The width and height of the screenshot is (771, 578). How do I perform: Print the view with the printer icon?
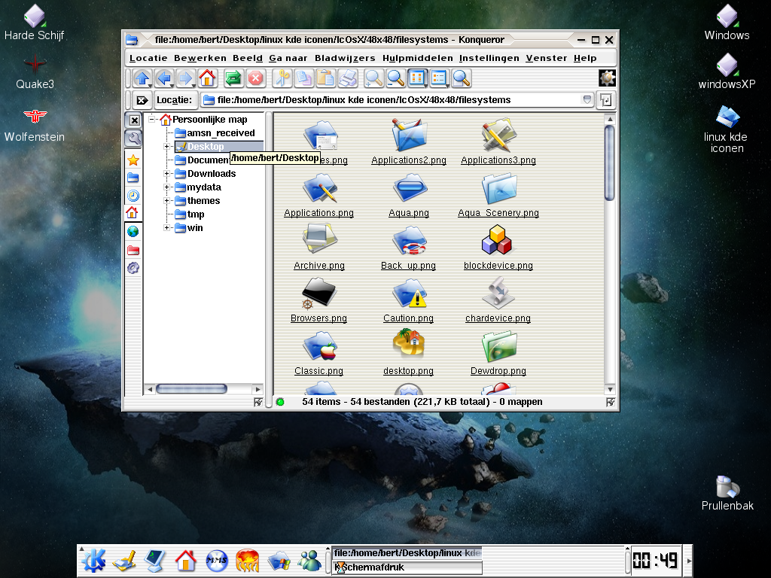pos(347,78)
